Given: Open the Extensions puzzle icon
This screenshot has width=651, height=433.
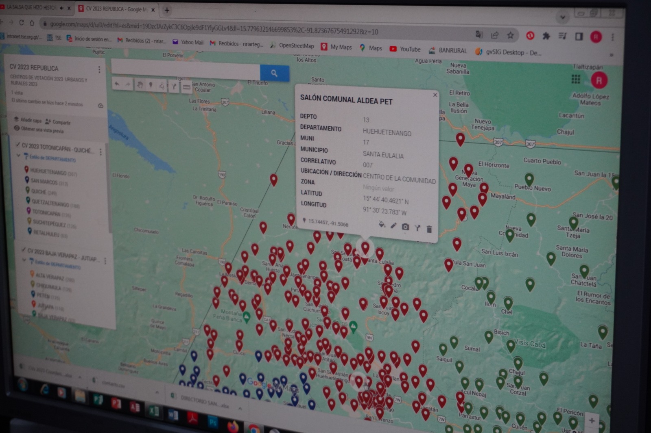Looking at the screenshot, I should point(546,36).
